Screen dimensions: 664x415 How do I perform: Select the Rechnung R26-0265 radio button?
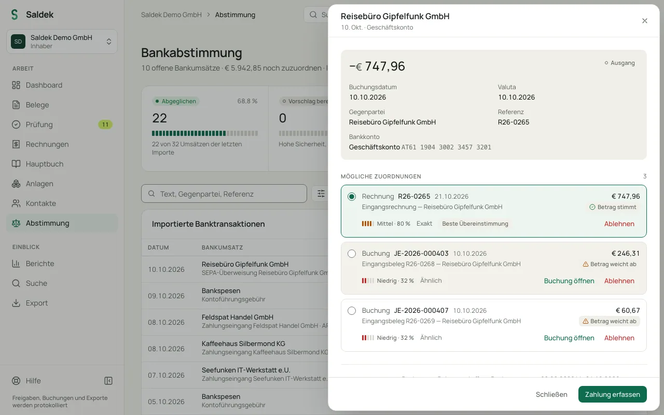(352, 197)
